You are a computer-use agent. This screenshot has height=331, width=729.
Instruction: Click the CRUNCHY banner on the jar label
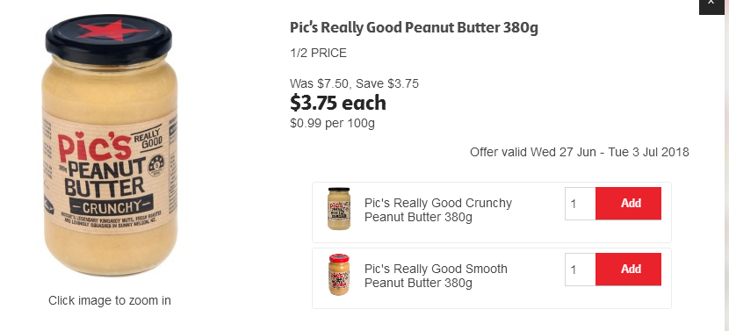(112, 205)
